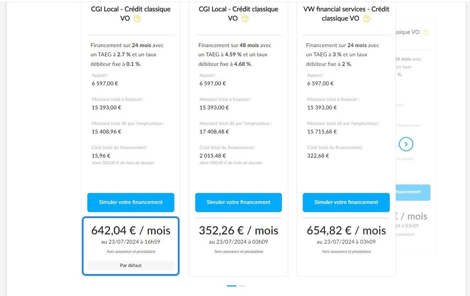
Task: Click the 48 mois TAEG 4.59 % description
Action: point(235,55)
